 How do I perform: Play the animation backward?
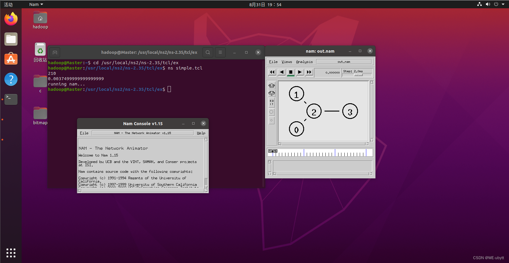pyautogui.click(x=282, y=72)
